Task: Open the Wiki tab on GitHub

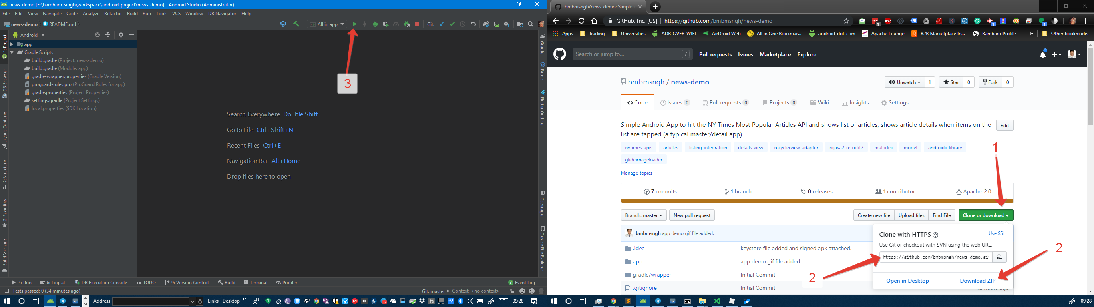Action: click(819, 103)
